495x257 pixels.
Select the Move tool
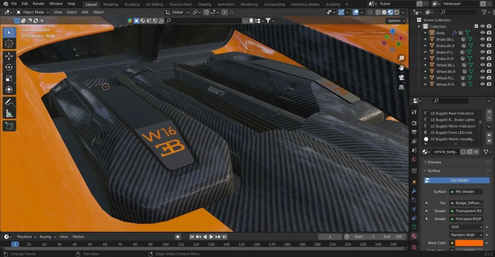click(9, 56)
